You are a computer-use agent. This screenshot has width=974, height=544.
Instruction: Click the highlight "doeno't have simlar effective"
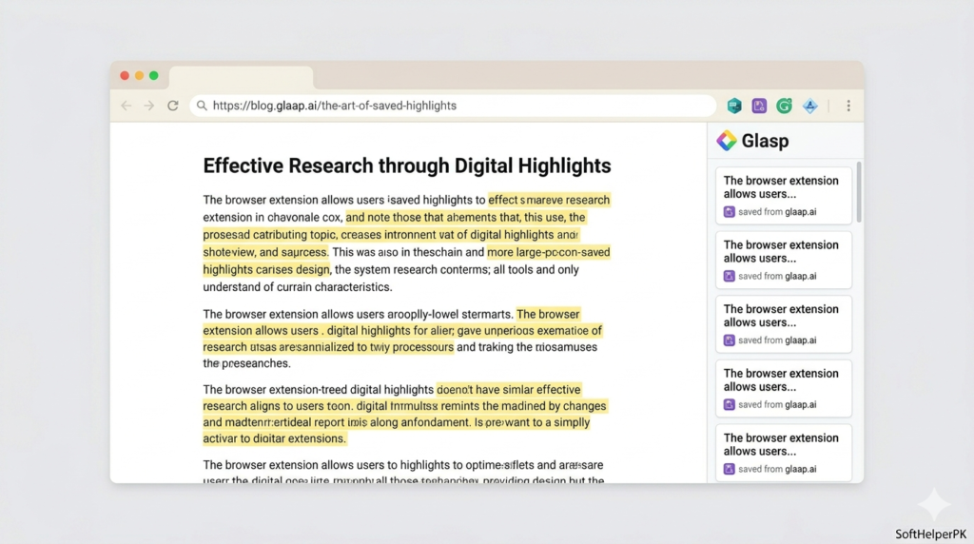click(509, 389)
